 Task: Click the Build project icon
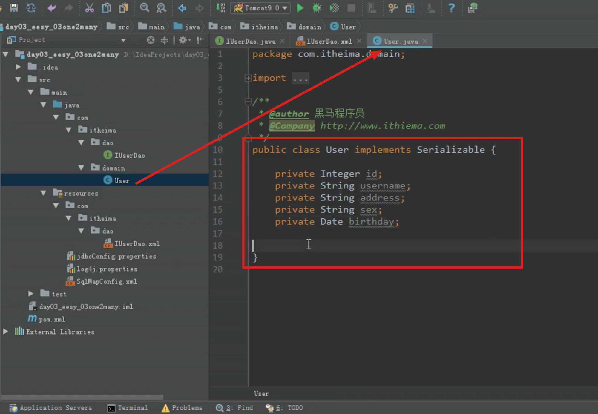click(x=220, y=8)
